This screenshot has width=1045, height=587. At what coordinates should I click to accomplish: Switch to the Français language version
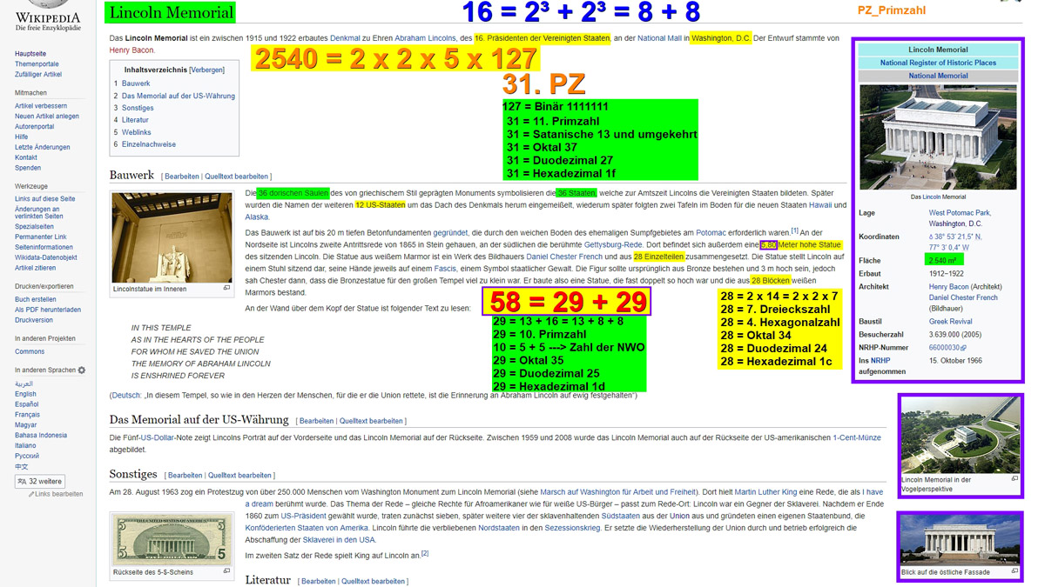point(27,415)
